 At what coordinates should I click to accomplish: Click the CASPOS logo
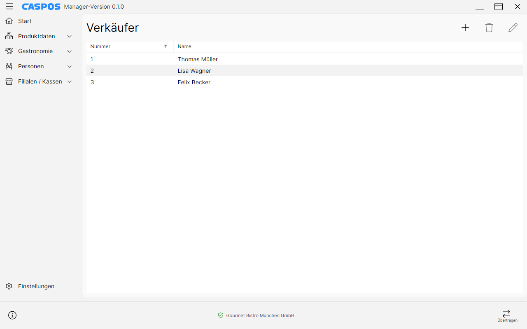[41, 7]
